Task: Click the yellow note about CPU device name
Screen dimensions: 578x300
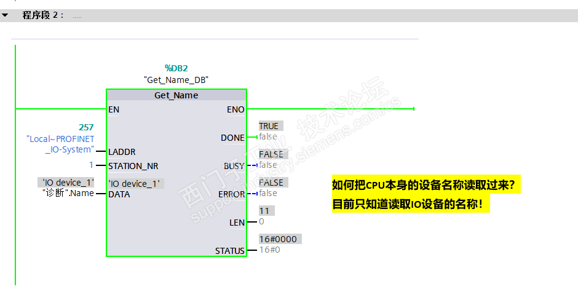Action: (426, 184)
